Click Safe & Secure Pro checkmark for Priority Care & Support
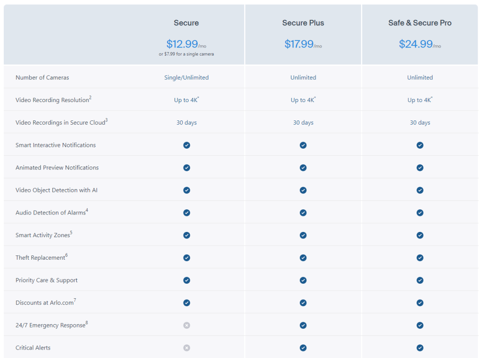482x358 pixels. coord(420,280)
